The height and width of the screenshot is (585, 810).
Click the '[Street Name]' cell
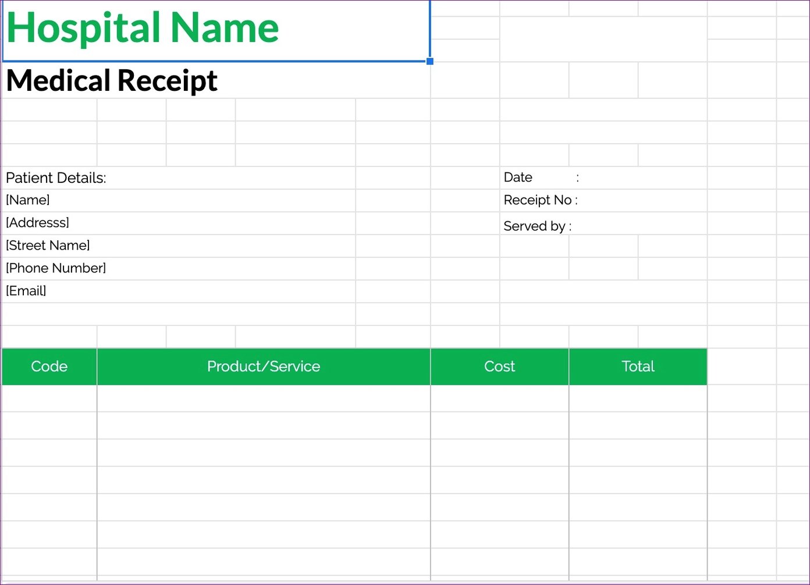click(179, 246)
